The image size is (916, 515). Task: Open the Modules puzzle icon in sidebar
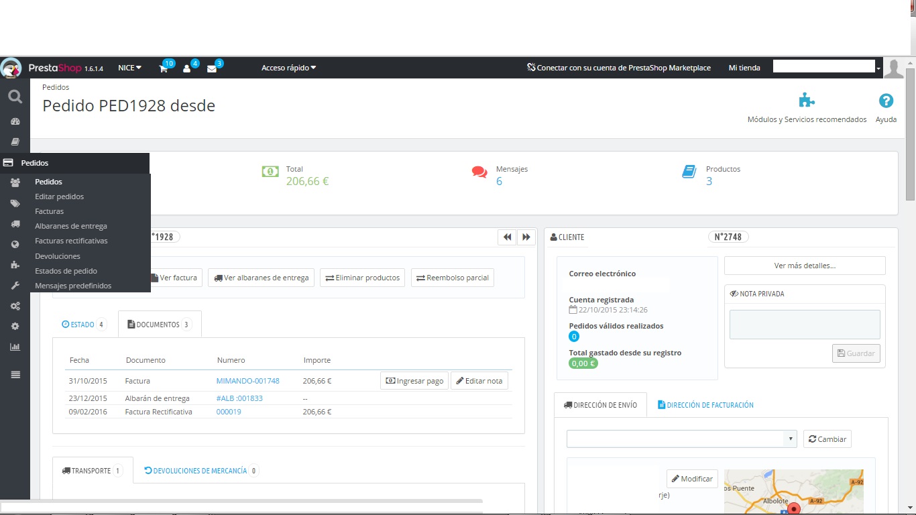[15, 265]
